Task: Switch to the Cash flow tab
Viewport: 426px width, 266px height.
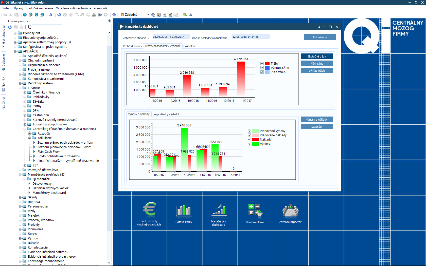Action: (189, 46)
